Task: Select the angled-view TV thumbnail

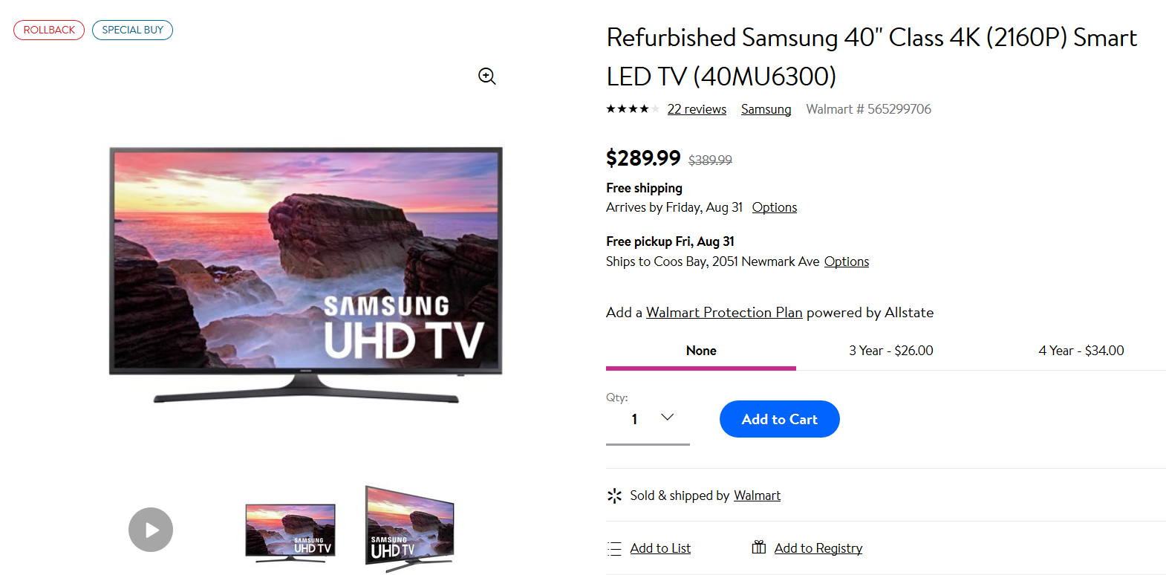Action: (409, 529)
